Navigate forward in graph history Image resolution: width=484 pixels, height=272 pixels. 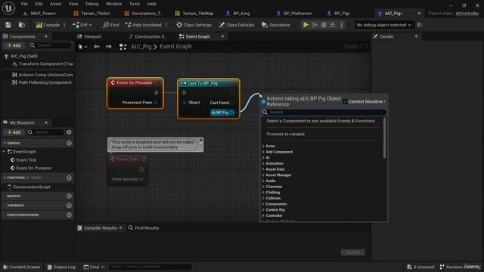pyautogui.click(x=108, y=47)
